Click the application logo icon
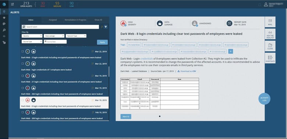This screenshot has height=139, width=287. [x=4, y=4]
